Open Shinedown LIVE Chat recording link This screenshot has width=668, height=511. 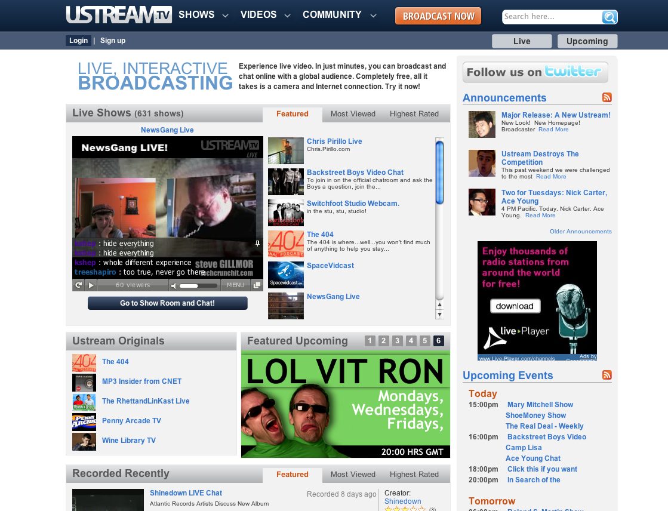(186, 492)
